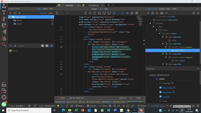
Task: Collapse the Container node in App Structure
Action: (x=150, y=23)
